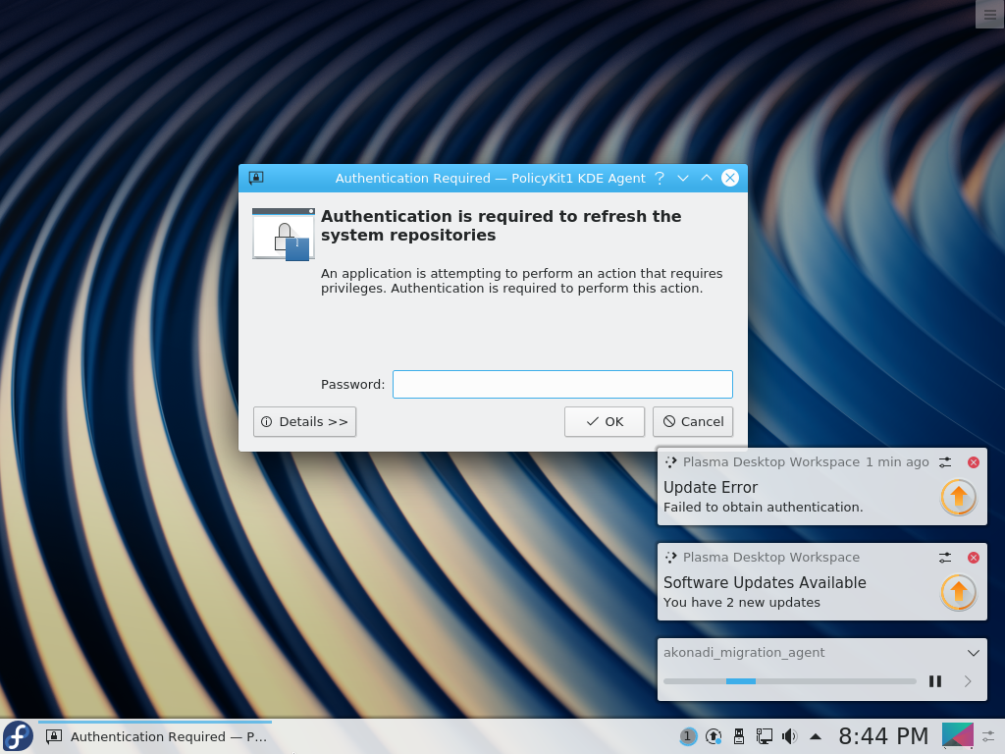Dismiss the Update Error notification
Screen dimensions: 1005x754
tap(973, 462)
